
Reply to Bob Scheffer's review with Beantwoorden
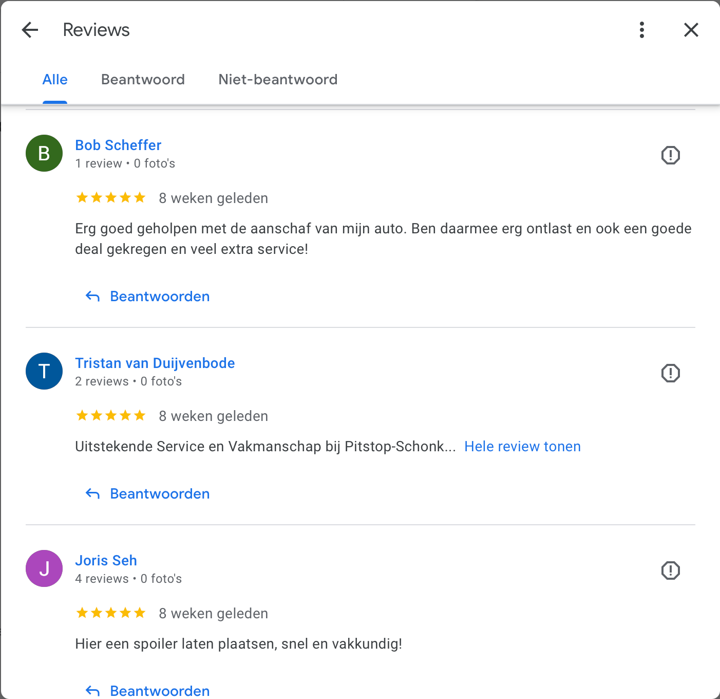[147, 297]
